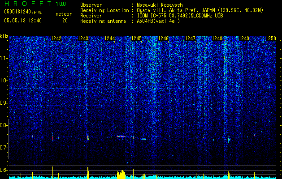Click the Receiving antenna field label

point(103,21)
